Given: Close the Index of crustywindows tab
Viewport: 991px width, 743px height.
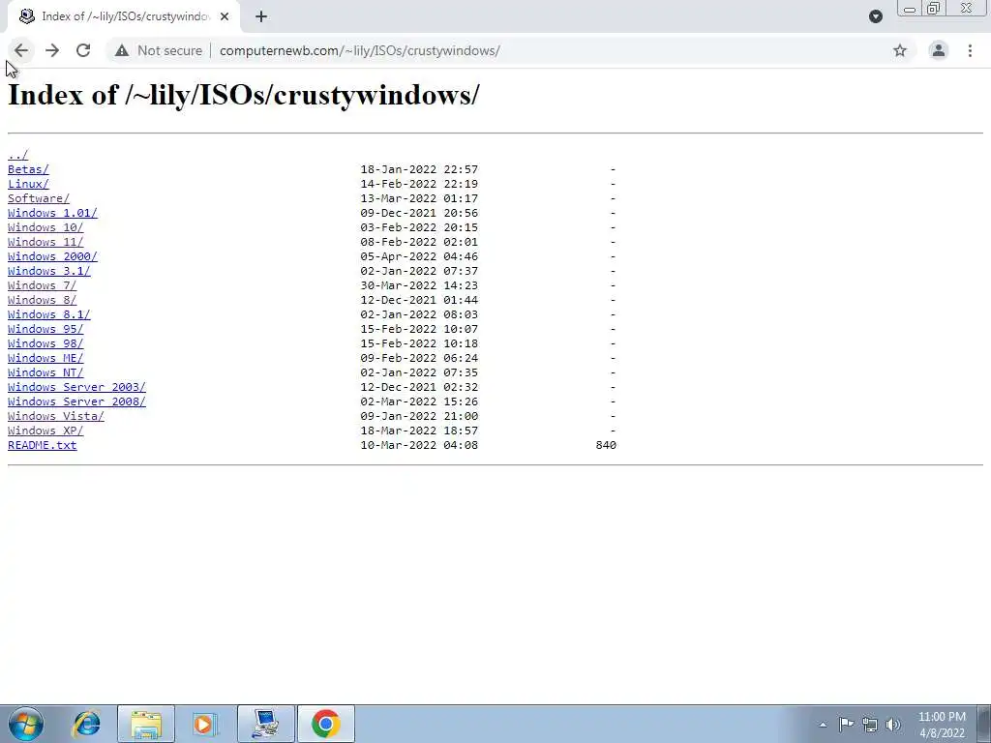Looking at the screenshot, I should (225, 17).
